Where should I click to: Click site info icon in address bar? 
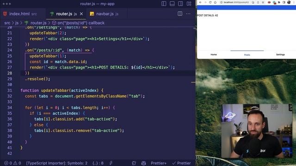pyautogui.click(x=221, y=2)
